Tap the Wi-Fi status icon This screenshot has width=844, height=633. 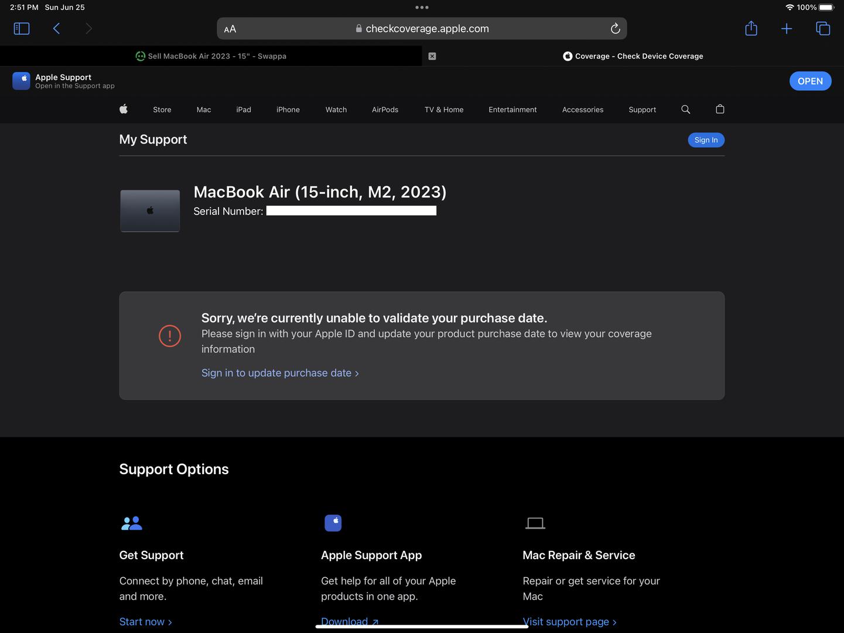coord(790,8)
